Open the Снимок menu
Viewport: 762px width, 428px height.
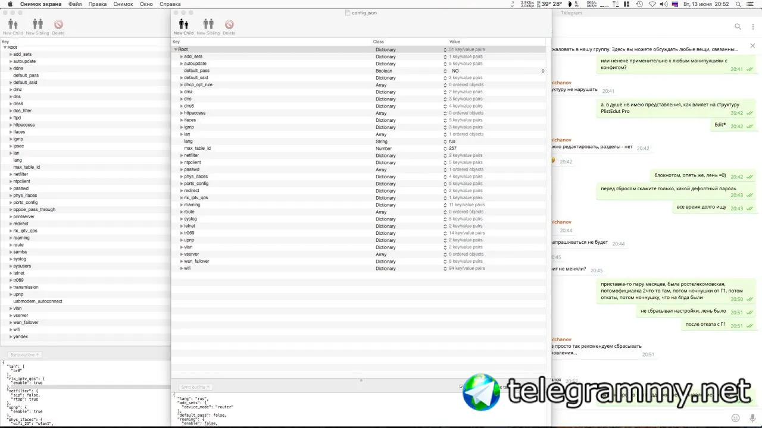coord(123,4)
